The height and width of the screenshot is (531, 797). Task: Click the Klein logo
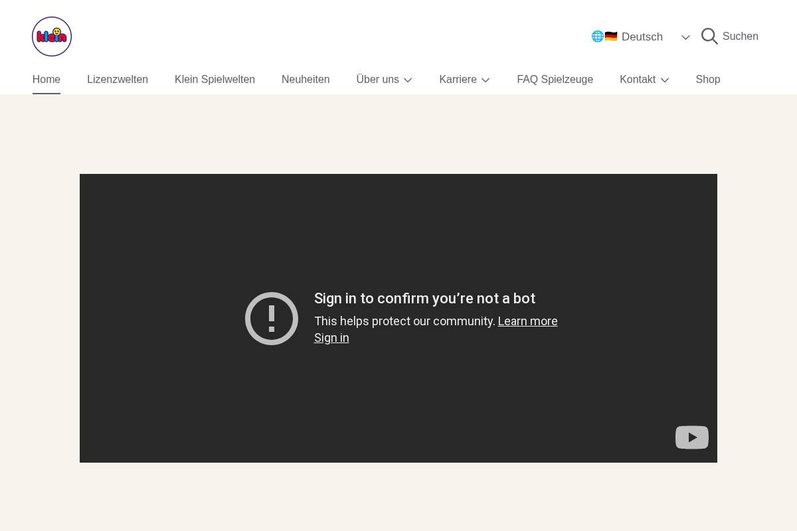pyautogui.click(x=52, y=37)
